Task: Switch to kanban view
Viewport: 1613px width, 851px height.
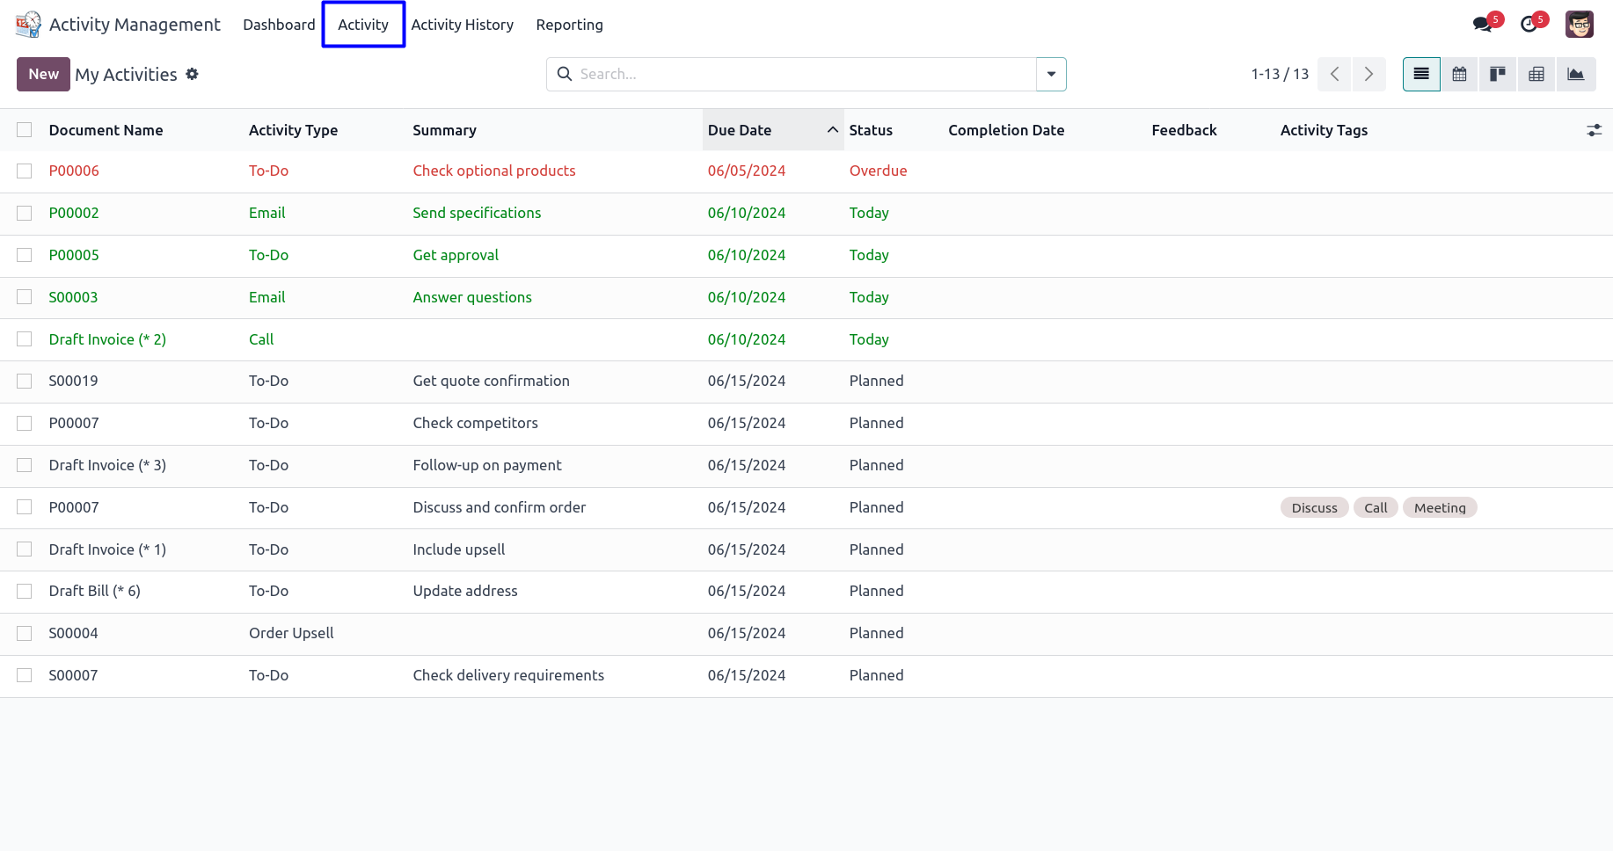Action: point(1498,75)
